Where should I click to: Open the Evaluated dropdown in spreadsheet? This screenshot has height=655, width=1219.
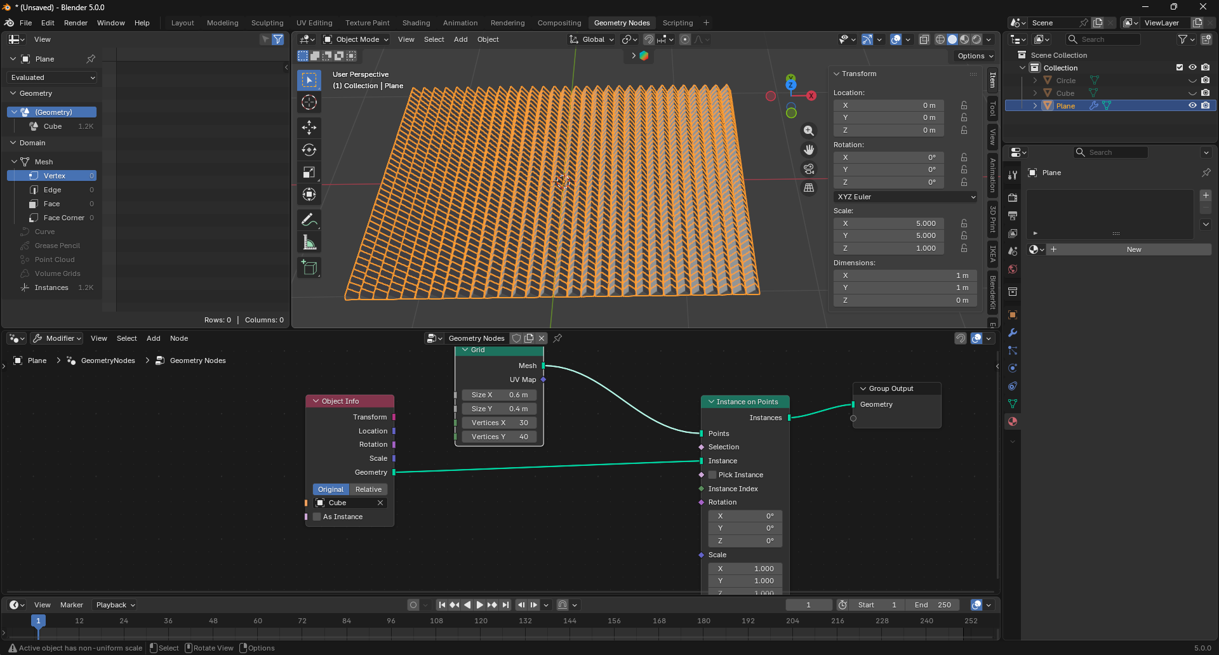coord(52,77)
